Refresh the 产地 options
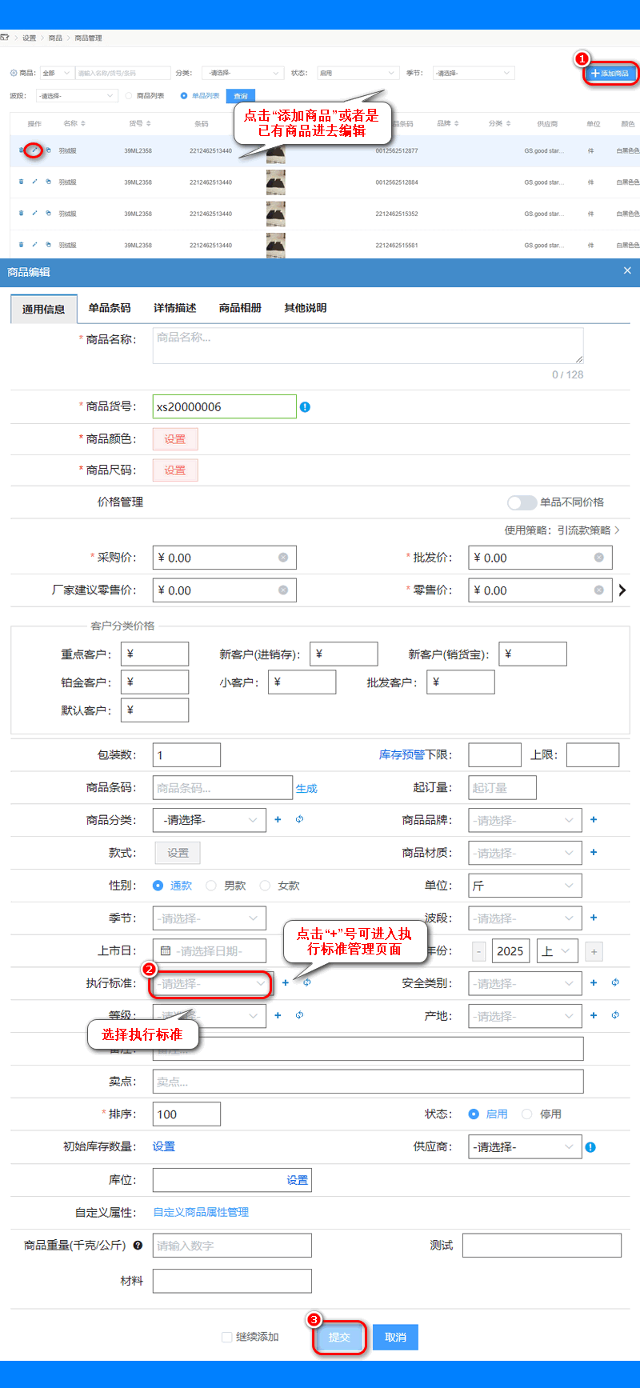 (x=615, y=1016)
